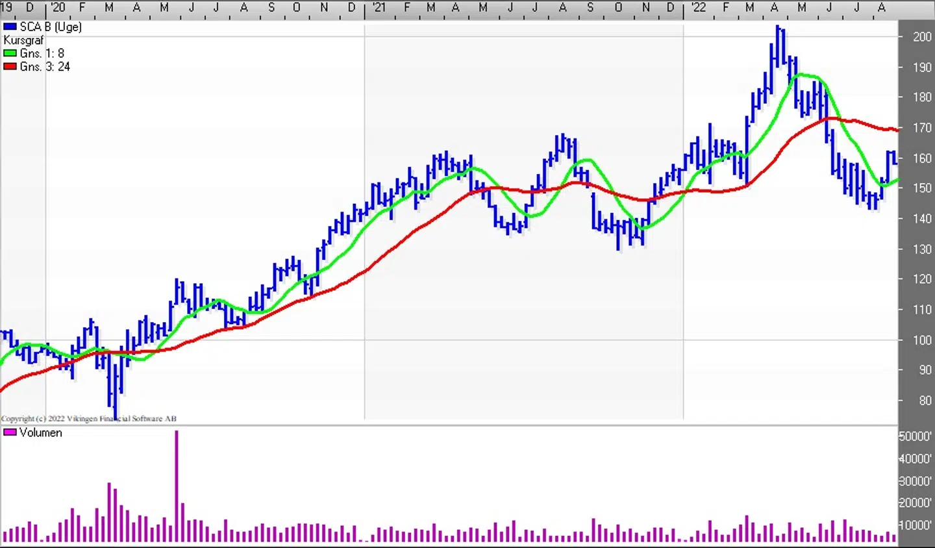Click the 80 value on the price axis
This screenshot has width=935, height=548.
(x=925, y=400)
